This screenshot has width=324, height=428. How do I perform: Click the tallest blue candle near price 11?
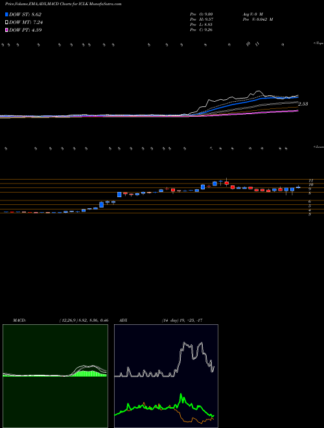tap(215, 184)
